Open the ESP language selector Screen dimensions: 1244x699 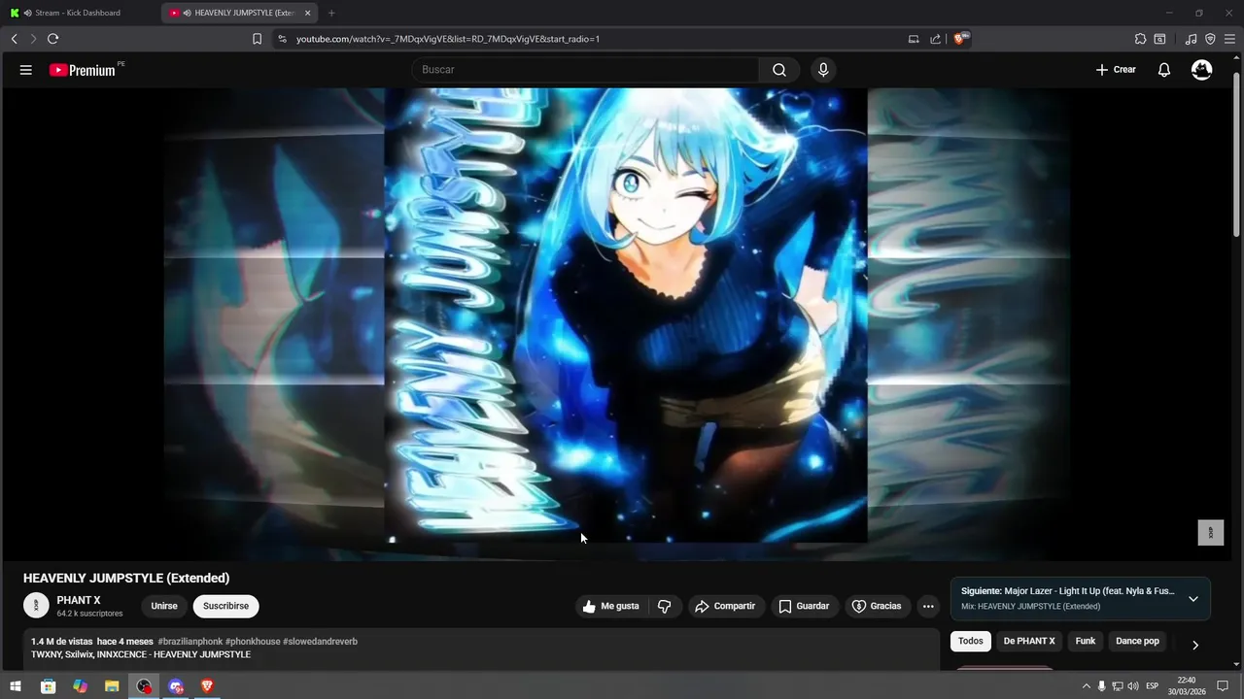click(1152, 686)
